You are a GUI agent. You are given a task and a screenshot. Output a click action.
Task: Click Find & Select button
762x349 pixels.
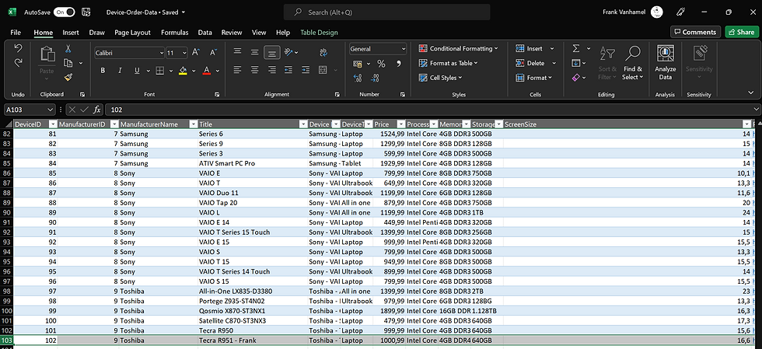(x=633, y=63)
